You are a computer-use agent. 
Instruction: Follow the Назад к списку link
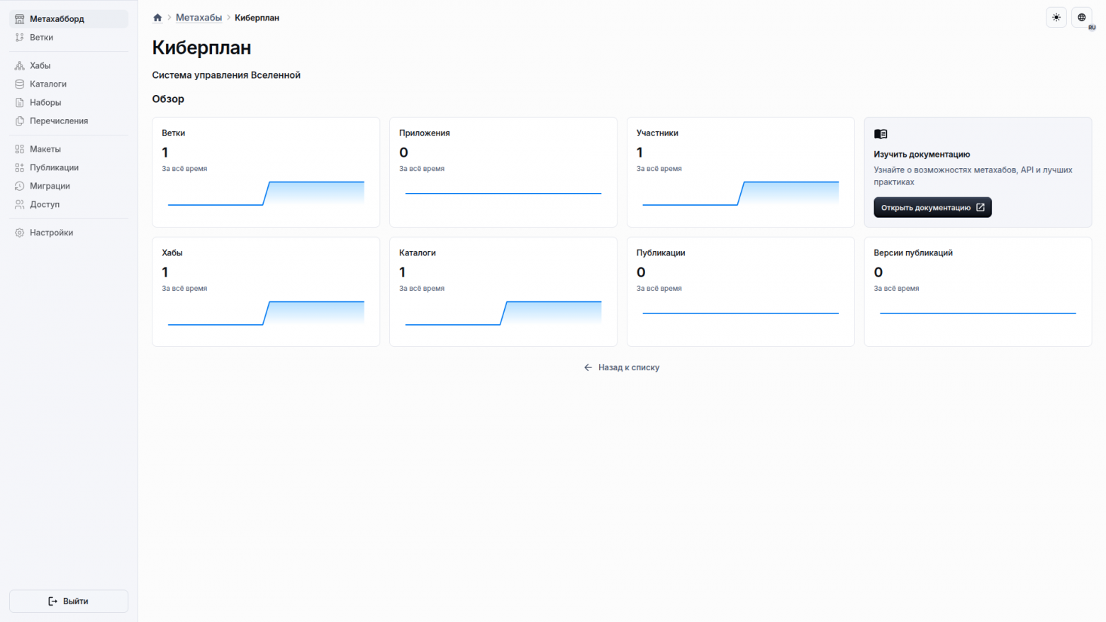(622, 367)
